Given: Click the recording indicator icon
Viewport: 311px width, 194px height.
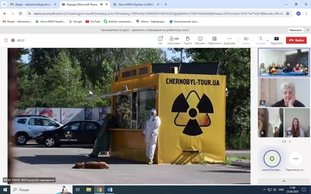Looking at the screenshot, I should [13, 41].
